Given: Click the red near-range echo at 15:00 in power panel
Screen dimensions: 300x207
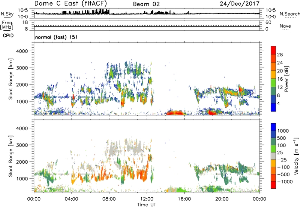Looking at the screenshot, I should (x=175, y=112).
